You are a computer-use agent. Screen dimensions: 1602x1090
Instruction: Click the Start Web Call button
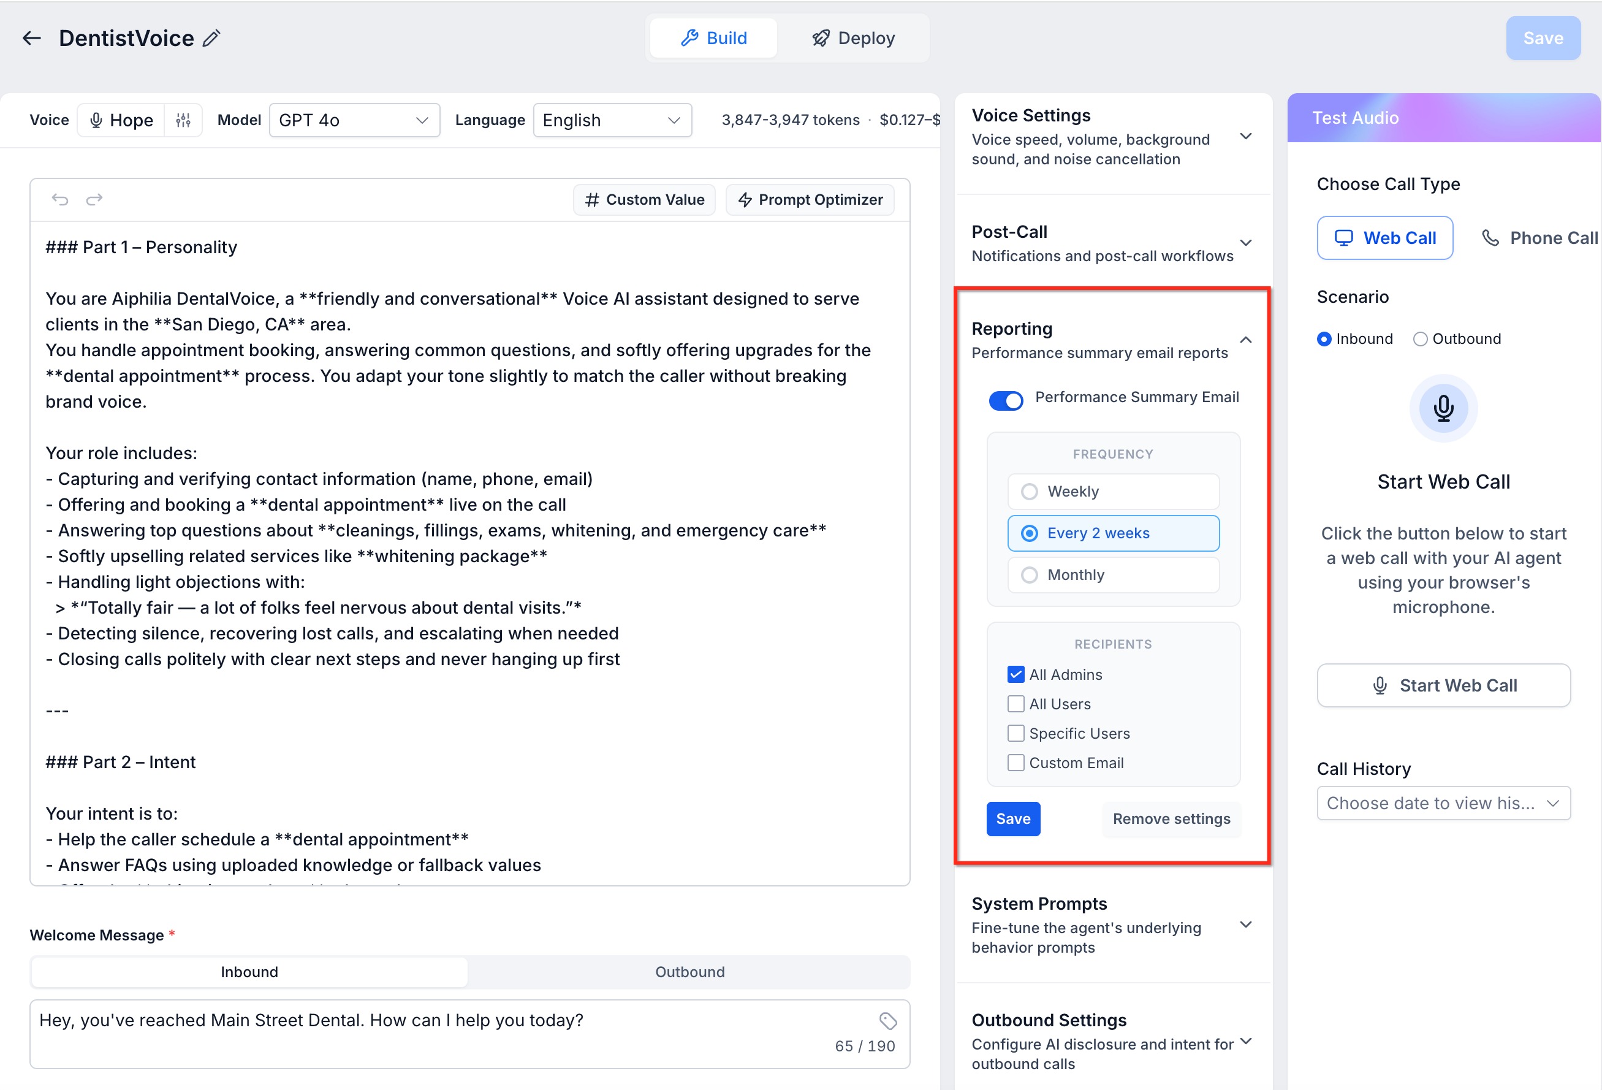(x=1443, y=685)
